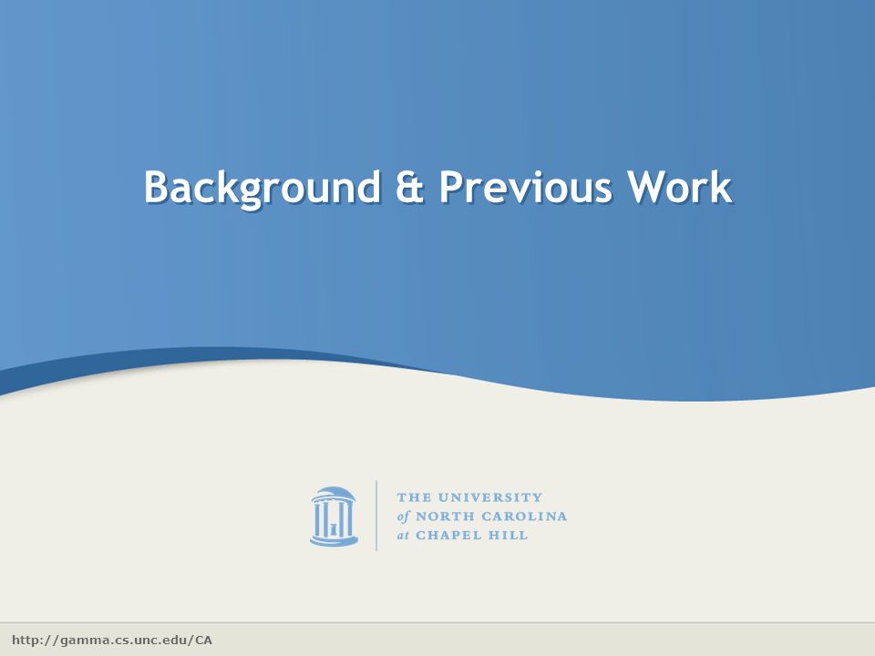This screenshot has height=656, width=875.
Task: Select the 'at CHAPEL HILL' text line
Action: point(462,535)
